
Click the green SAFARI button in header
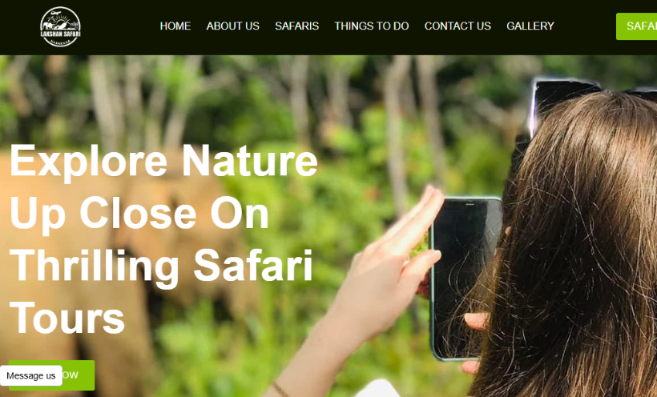click(x=636, y=26)
